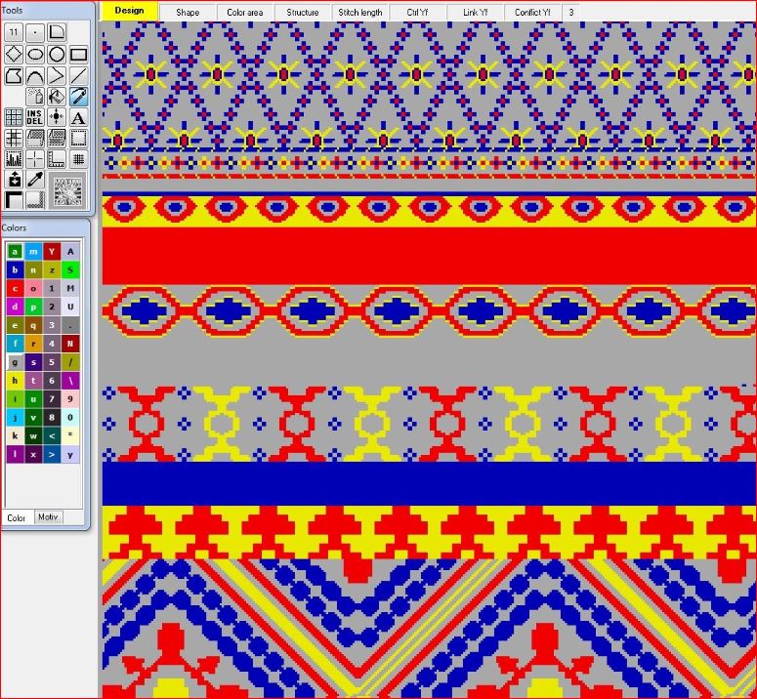Pick the yellow 'h' color swatch
Viewport: 757px width, 699px height.
15,381
